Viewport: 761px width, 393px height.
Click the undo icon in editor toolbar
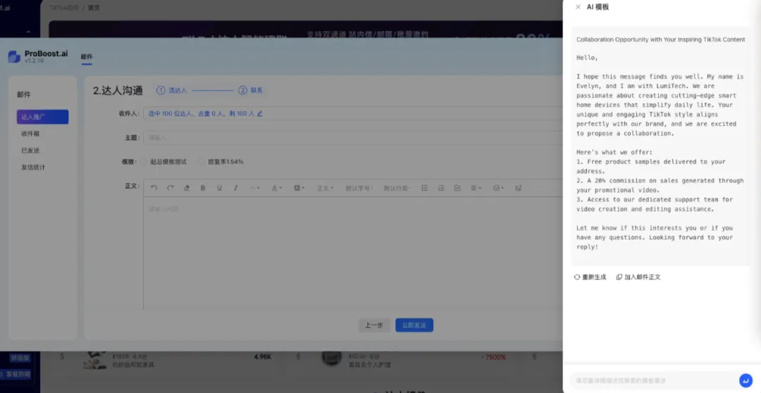[x=154, y=188]
